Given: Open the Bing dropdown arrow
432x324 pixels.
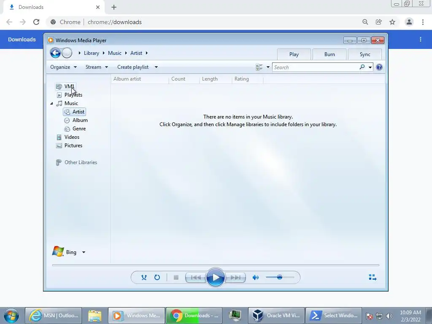Looking at the screenshot, I should [84, 252].
